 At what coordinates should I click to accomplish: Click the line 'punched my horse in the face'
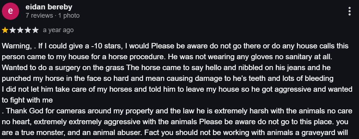pyautogui.click(x=168, y=79)
